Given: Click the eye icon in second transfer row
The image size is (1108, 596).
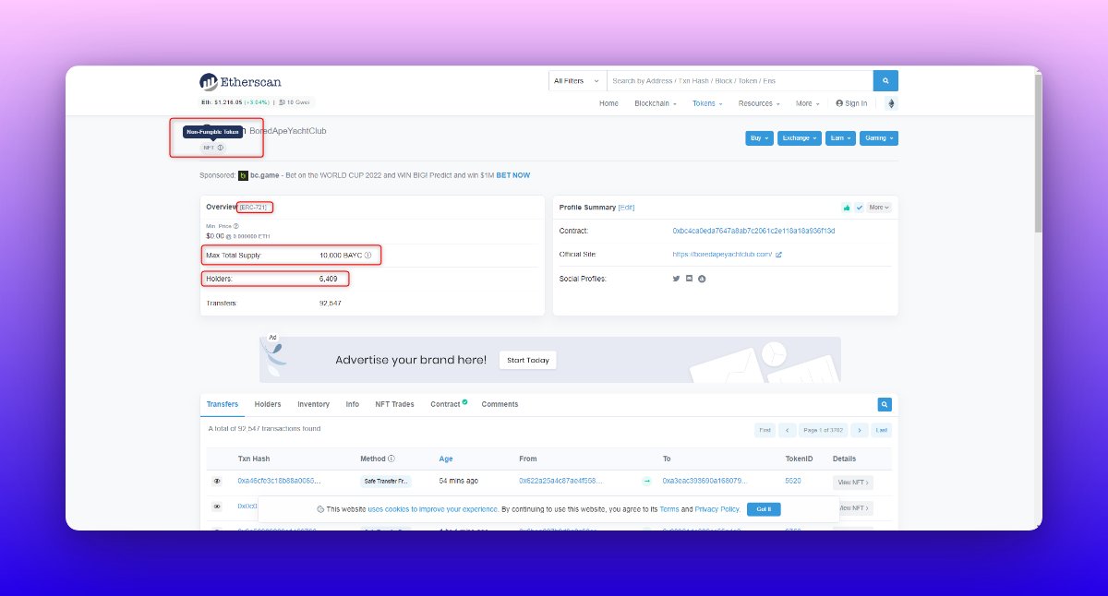Looking at the screenshot, I should (217, 507).
